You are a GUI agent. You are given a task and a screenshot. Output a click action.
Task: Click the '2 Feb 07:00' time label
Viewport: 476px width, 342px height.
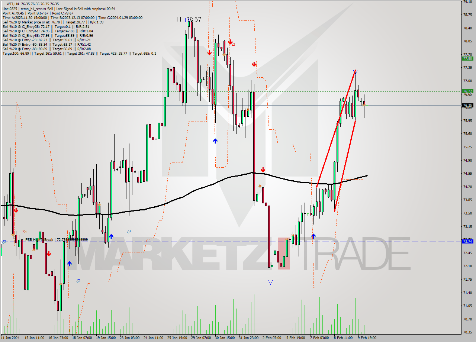(272, 338)
